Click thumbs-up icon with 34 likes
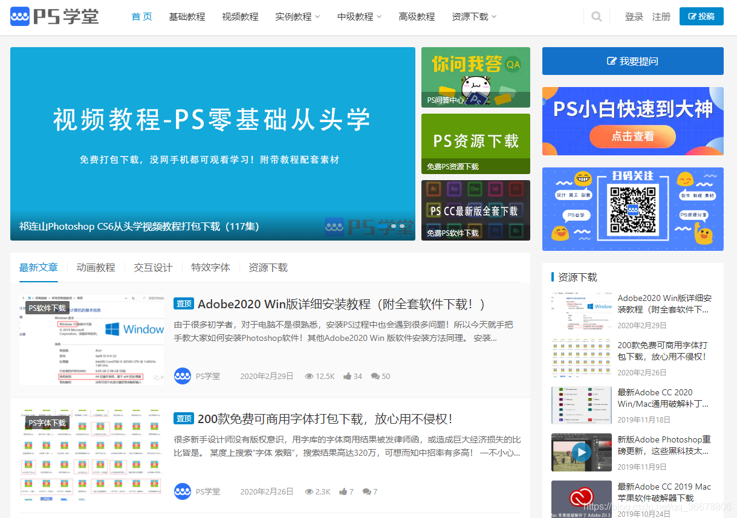This screenshot has width=737, height=518. (x=348, y=376)
